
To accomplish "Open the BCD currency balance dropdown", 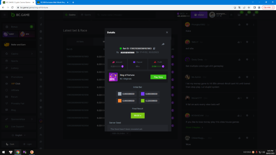I will (183, 15).
